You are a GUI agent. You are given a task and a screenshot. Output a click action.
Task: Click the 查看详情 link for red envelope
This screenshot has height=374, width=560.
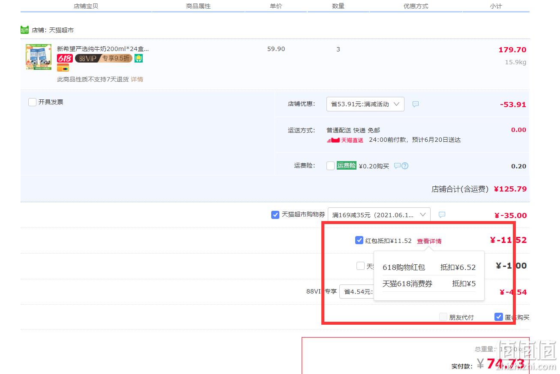(x=429, y=241)
